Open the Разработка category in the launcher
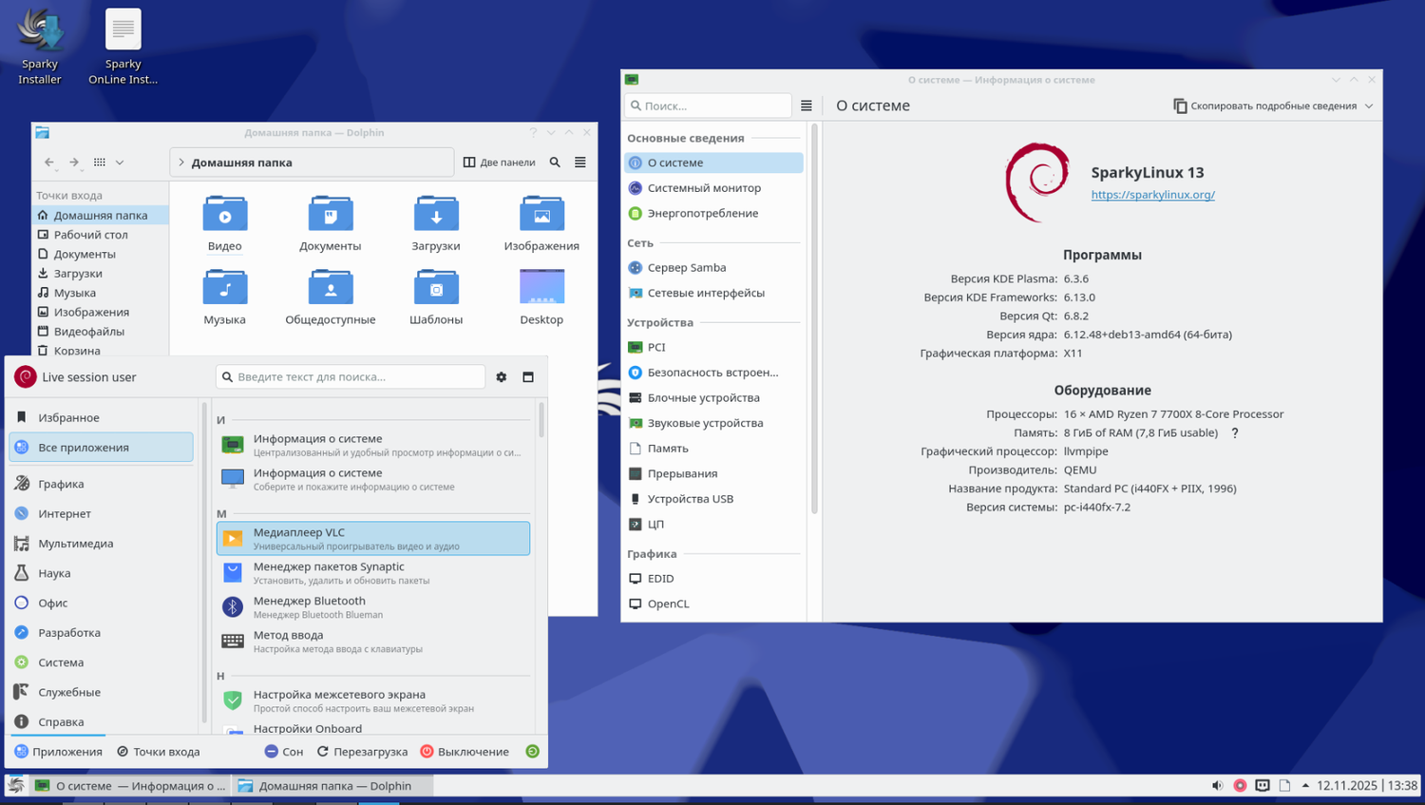Viewport: 1425px width, 805px height. (101, 632)
